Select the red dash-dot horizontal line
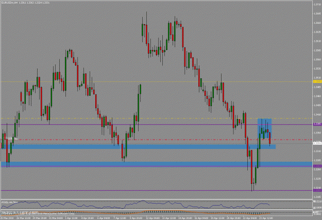Screen dimensions: 322x220 [157, 140]
